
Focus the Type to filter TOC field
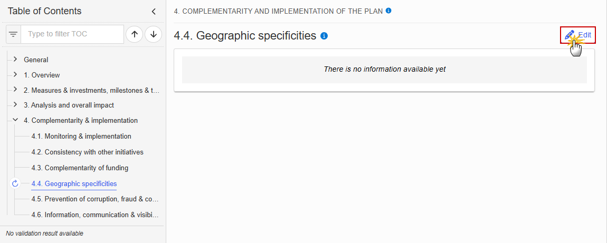click(x=72, y=34)
